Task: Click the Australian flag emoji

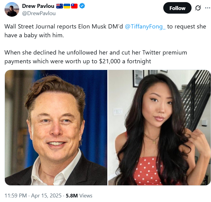Action: [x=60, y=6]
